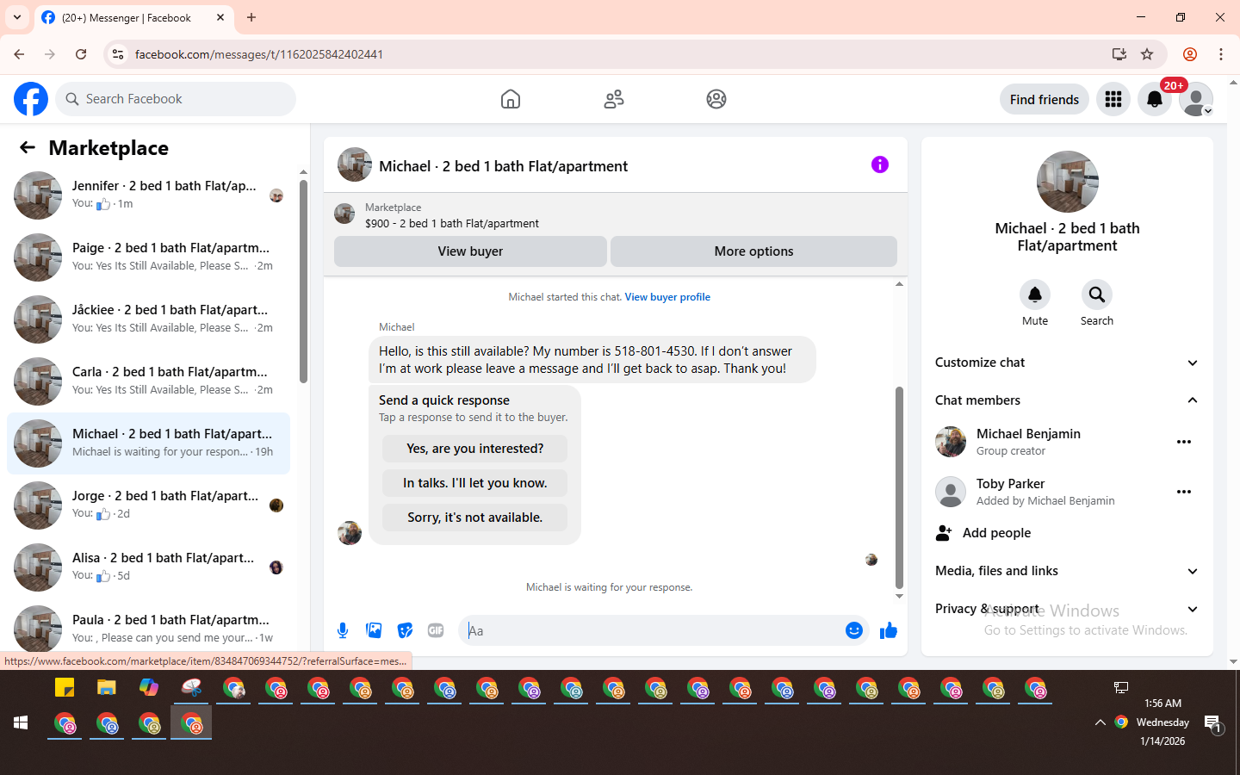Expand Customize chat section
The width and height of the screenshot is (1240, 775).
pos(1067,363)
